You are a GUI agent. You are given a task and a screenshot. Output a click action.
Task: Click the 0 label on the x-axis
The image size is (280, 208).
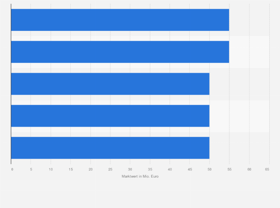point(12,169)
